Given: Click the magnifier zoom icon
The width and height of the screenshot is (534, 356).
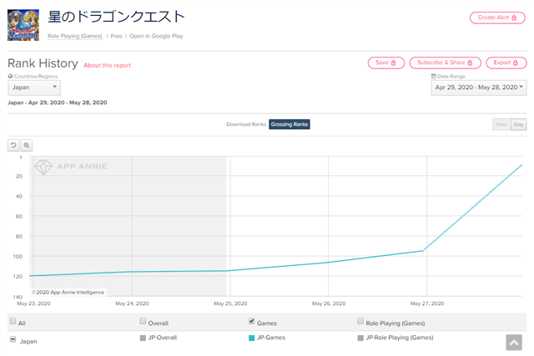Looking at the screenshot, I should pos(26,145).
